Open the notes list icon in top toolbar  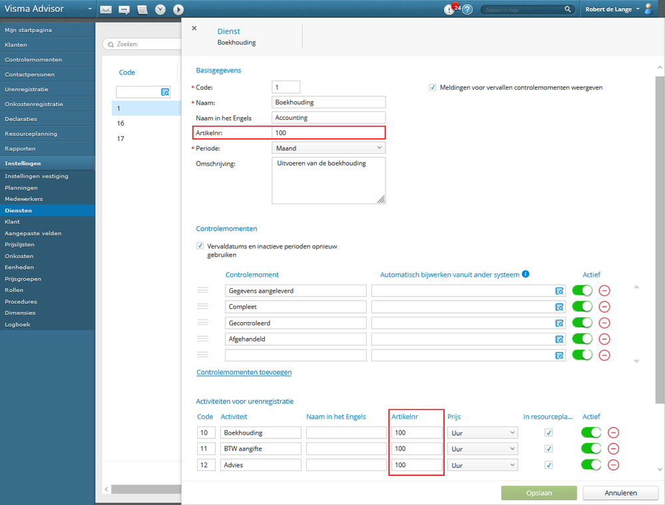click(x=142, y=9)
